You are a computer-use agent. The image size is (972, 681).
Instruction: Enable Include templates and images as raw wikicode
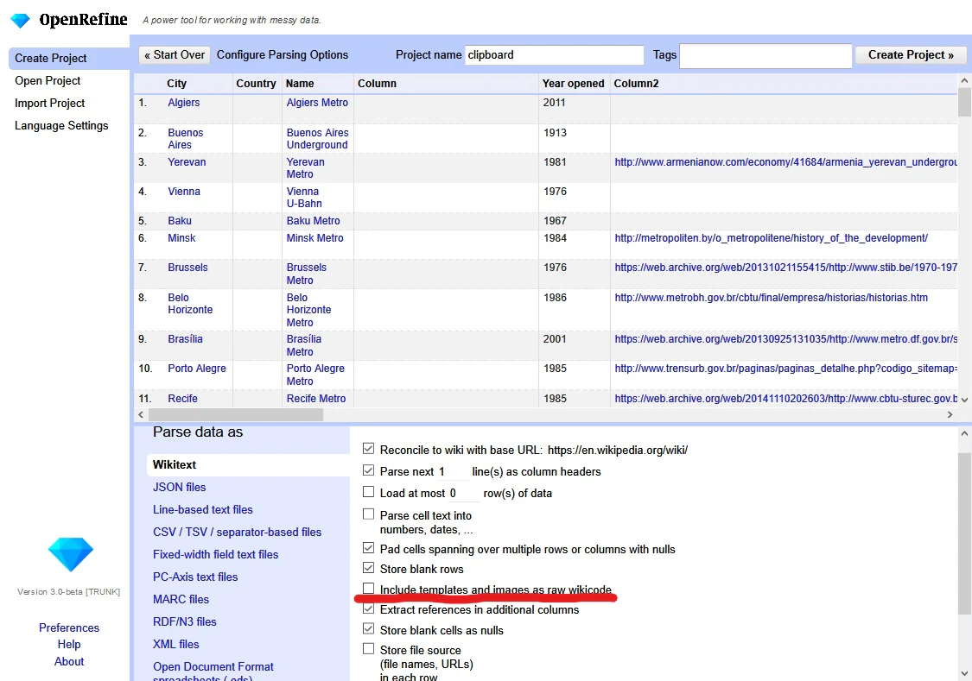(x=368, y=588)
